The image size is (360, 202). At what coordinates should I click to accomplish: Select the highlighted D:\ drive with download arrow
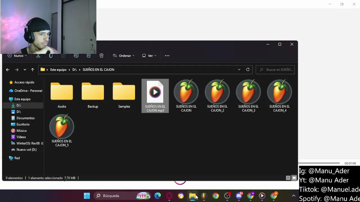click(23, 105)
